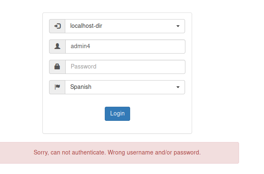Open the Spanish language dropdown

125,87
